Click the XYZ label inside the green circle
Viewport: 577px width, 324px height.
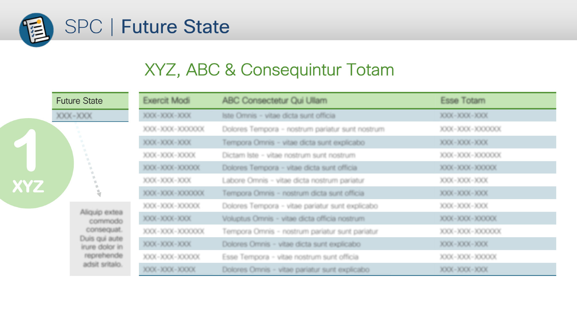tap(28, 186)
